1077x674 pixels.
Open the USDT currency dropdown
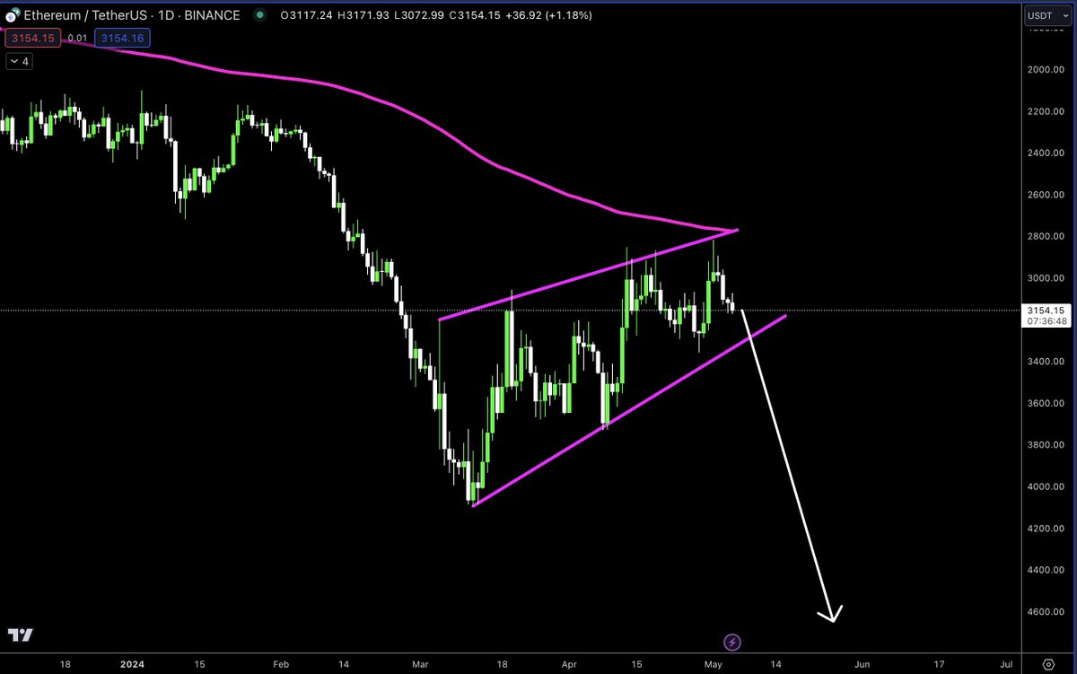(1048, 15)
